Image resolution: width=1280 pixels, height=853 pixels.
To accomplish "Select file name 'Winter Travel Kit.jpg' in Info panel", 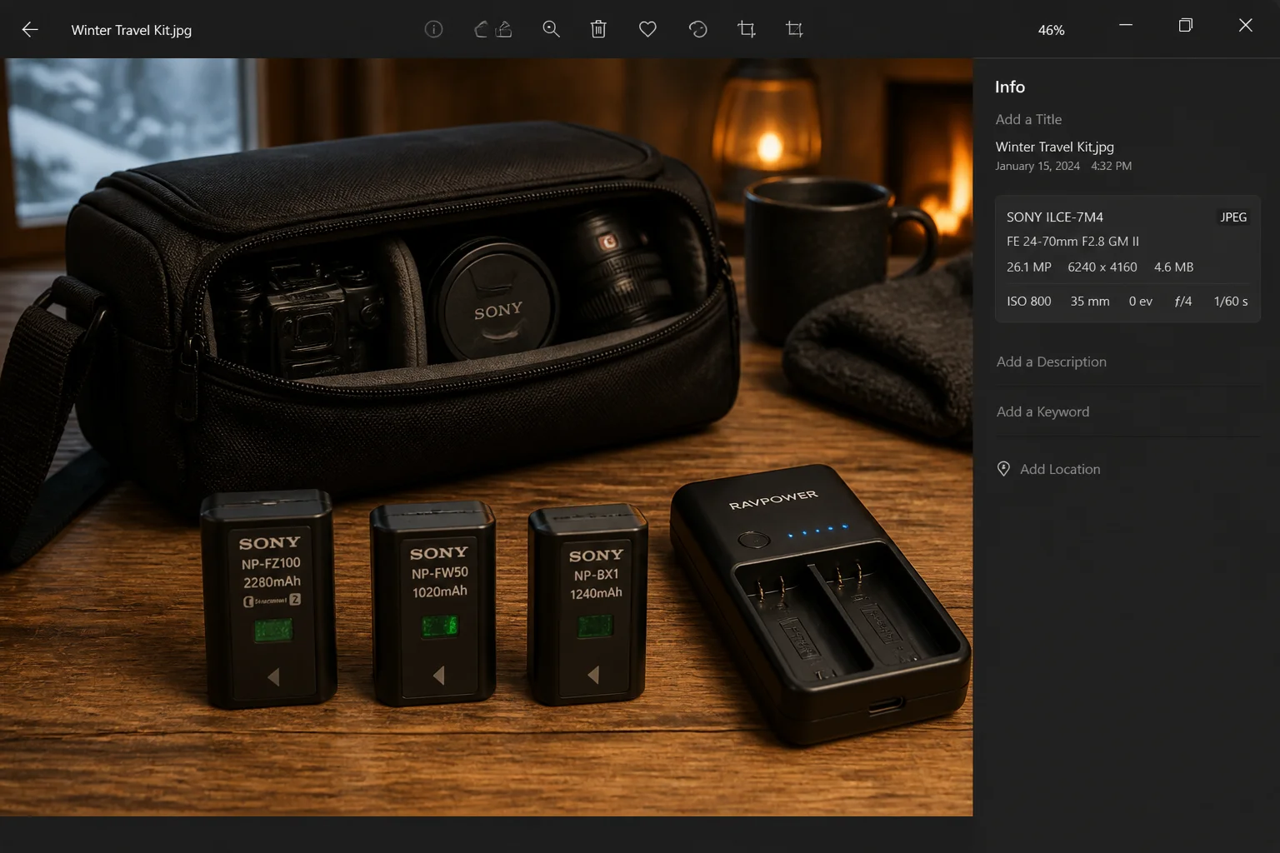I will (1054, 147).
